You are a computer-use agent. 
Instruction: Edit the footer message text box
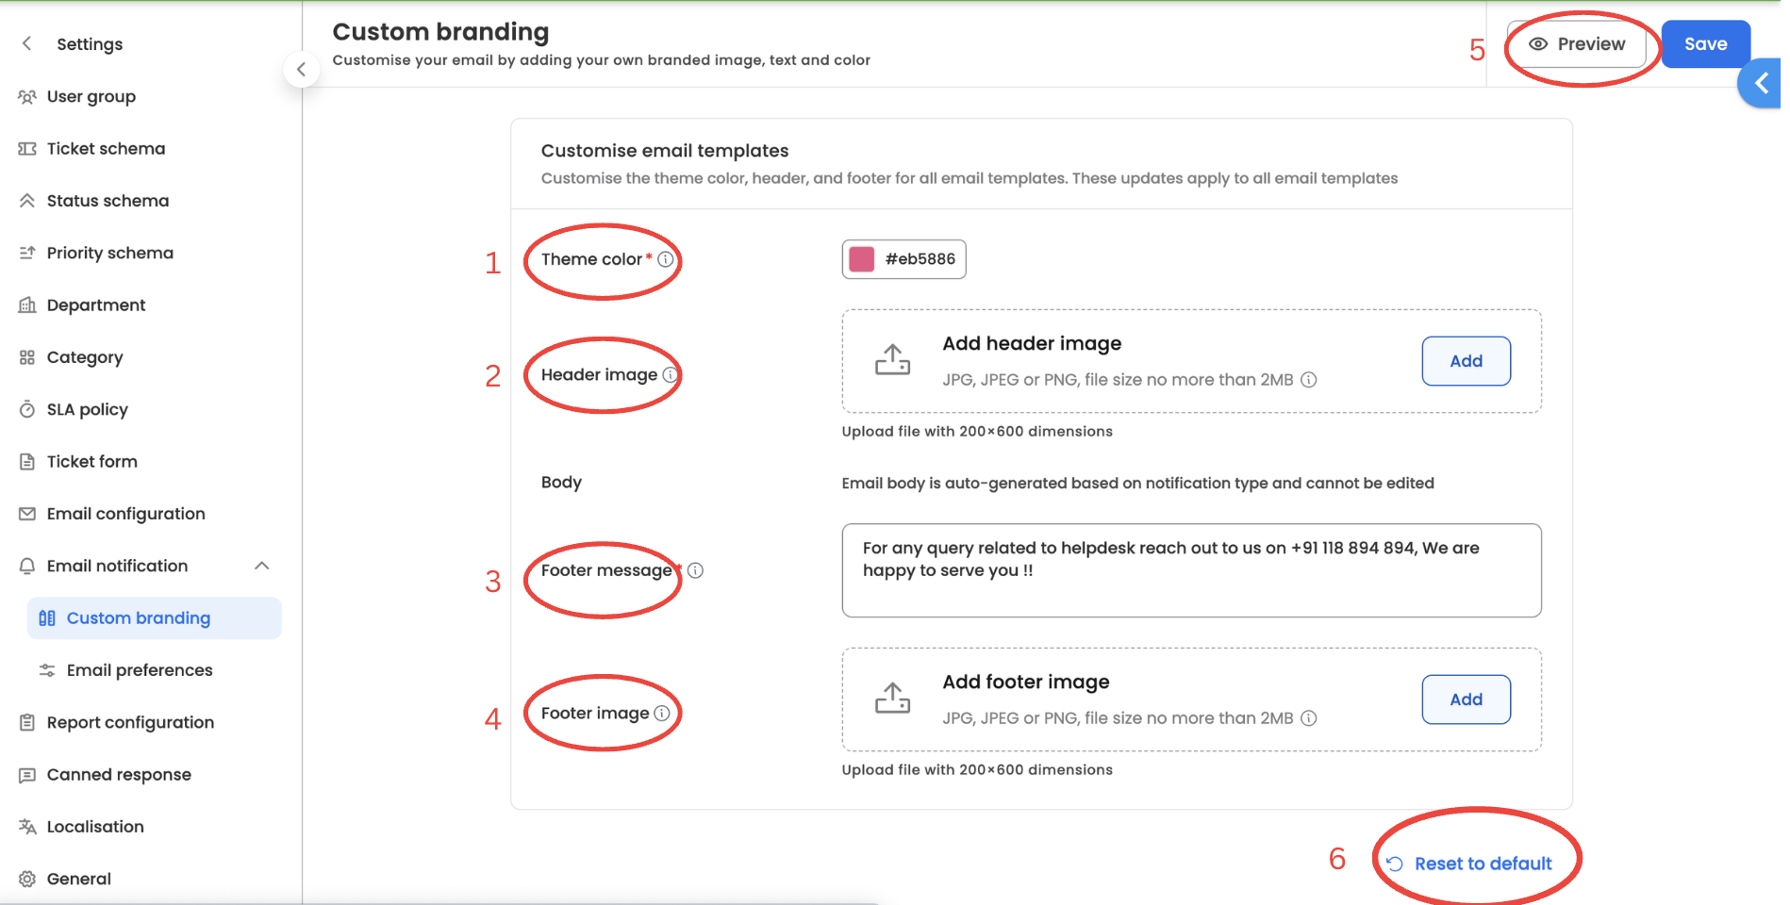coord(1191,570)
